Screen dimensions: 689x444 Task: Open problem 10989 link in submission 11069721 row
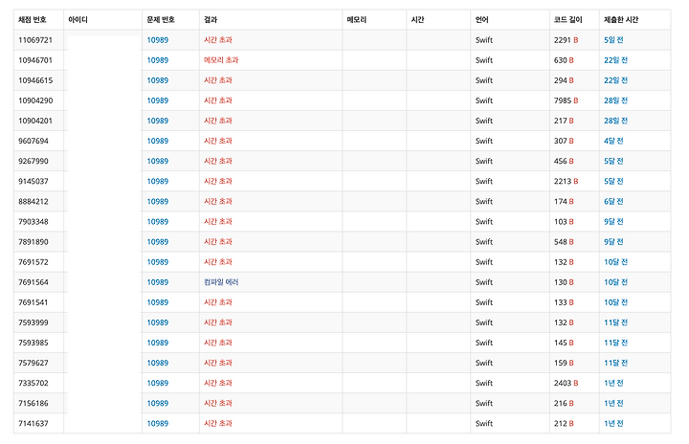tap(157, 40)
